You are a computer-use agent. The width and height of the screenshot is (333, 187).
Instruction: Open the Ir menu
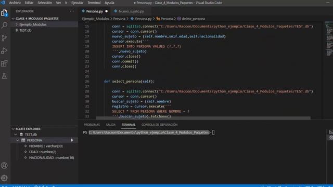(66, 3)
